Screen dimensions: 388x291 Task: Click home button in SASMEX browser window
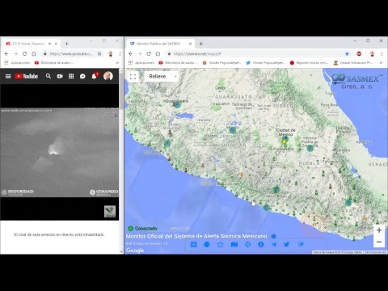(x=158, y=54)
